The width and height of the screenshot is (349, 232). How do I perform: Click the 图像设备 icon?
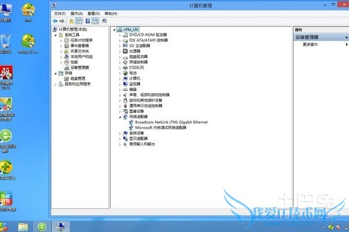click(x=125, y=111)
